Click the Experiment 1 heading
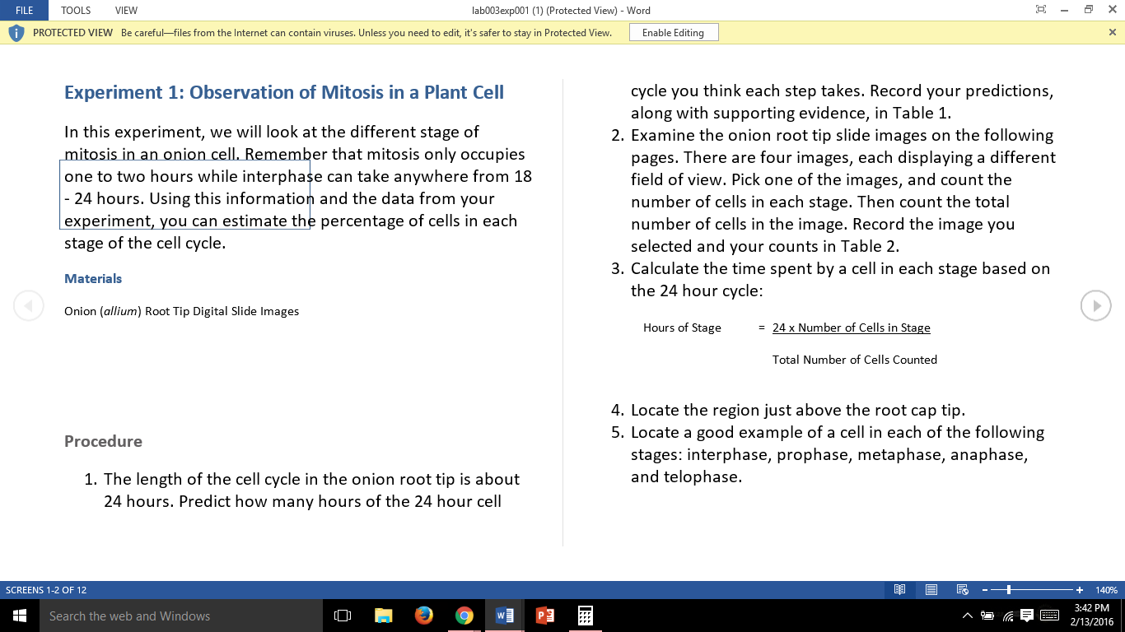 click(284, 92)
